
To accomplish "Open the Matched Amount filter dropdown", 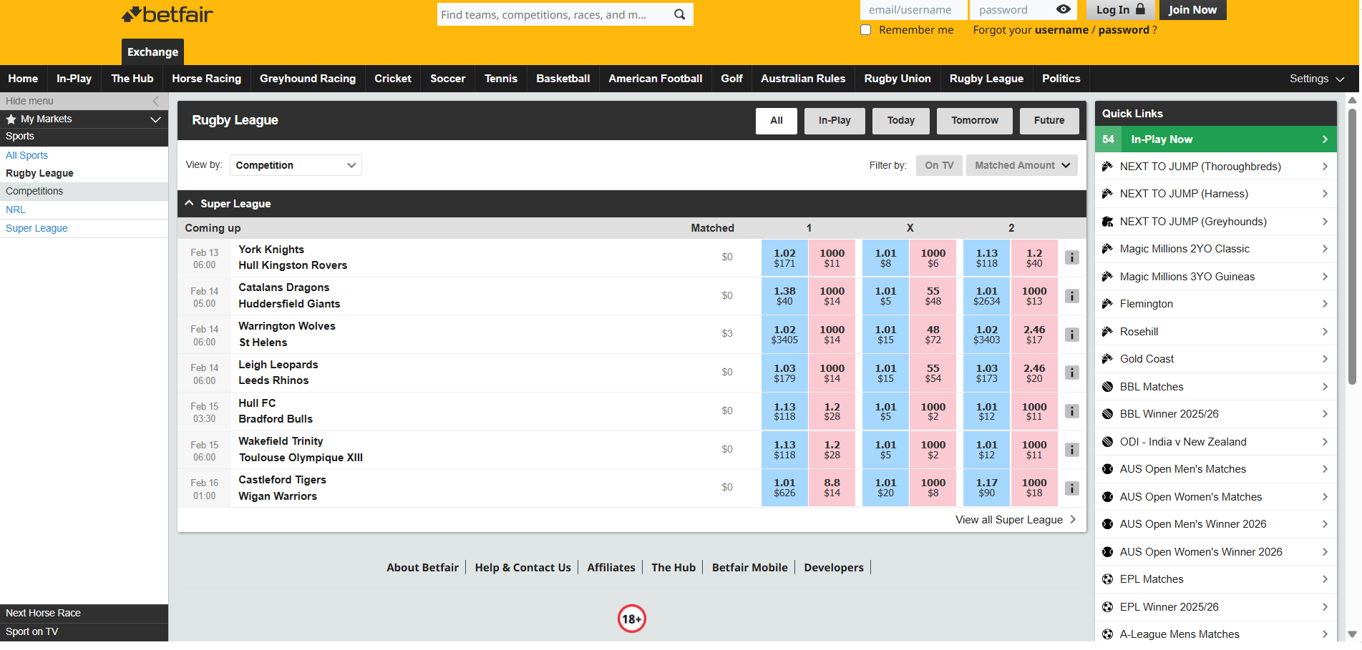I will click(1022, 165).
